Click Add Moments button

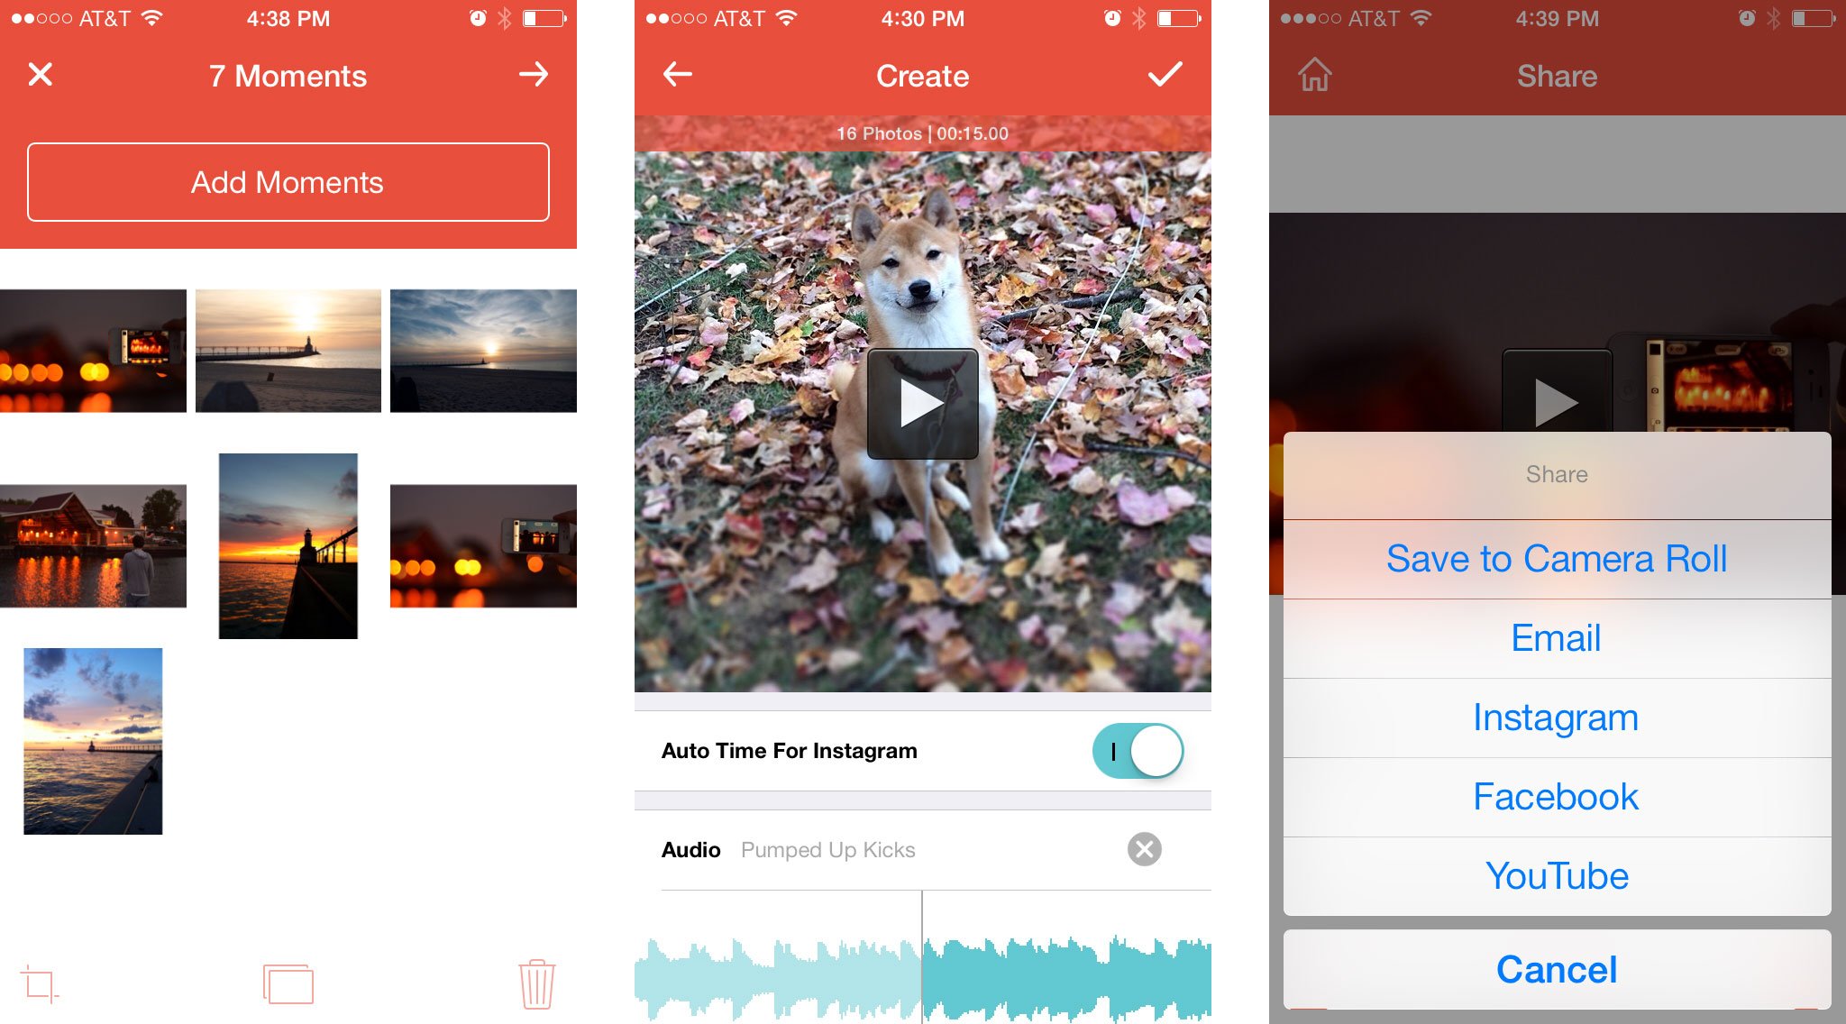[x=288, y=180]
